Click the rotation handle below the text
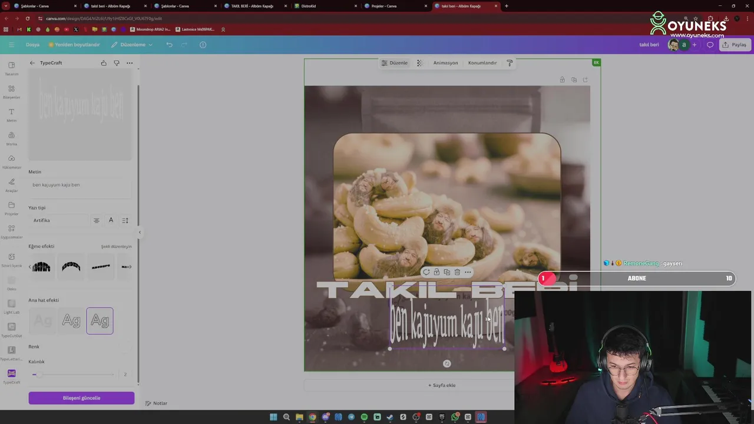 point(447,364)
